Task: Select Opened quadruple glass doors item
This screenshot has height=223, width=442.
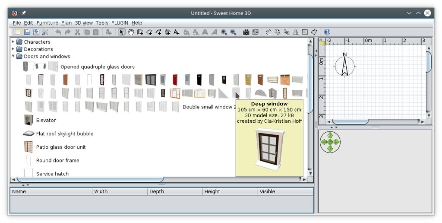Action: click(x=98, y=67)
